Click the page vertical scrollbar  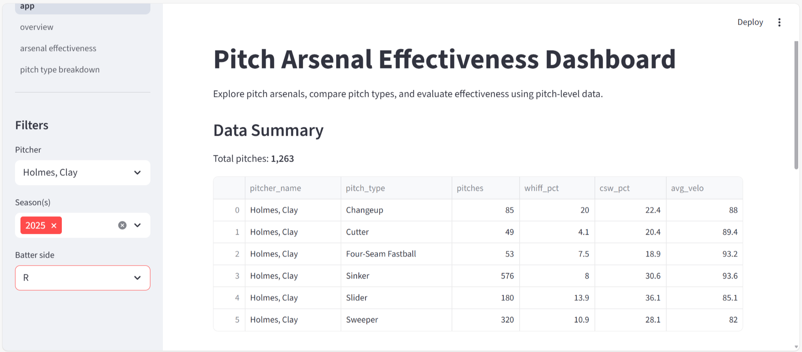[796, 104]
